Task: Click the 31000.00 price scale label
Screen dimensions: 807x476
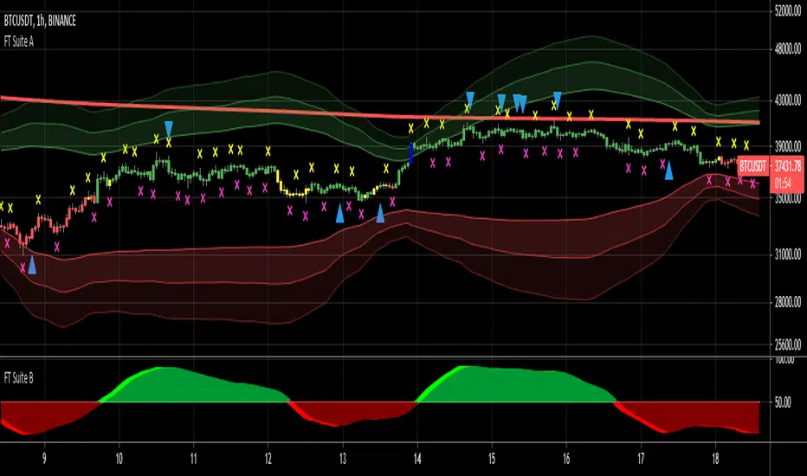Action: click(788, 254)
